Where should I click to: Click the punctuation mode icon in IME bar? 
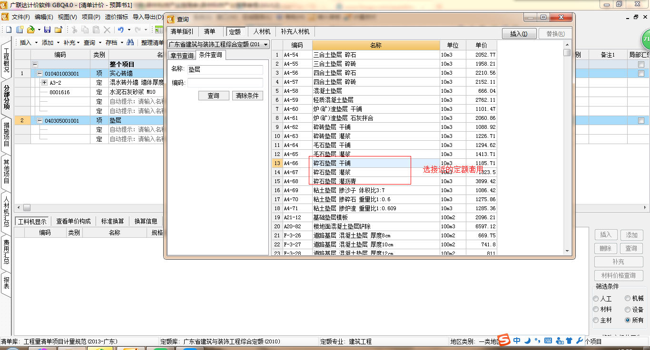click(x=538, y=340)
